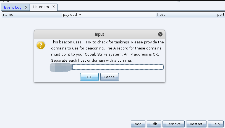
Task: Click the small up arrow above Event Log
Action: [4, 2]
